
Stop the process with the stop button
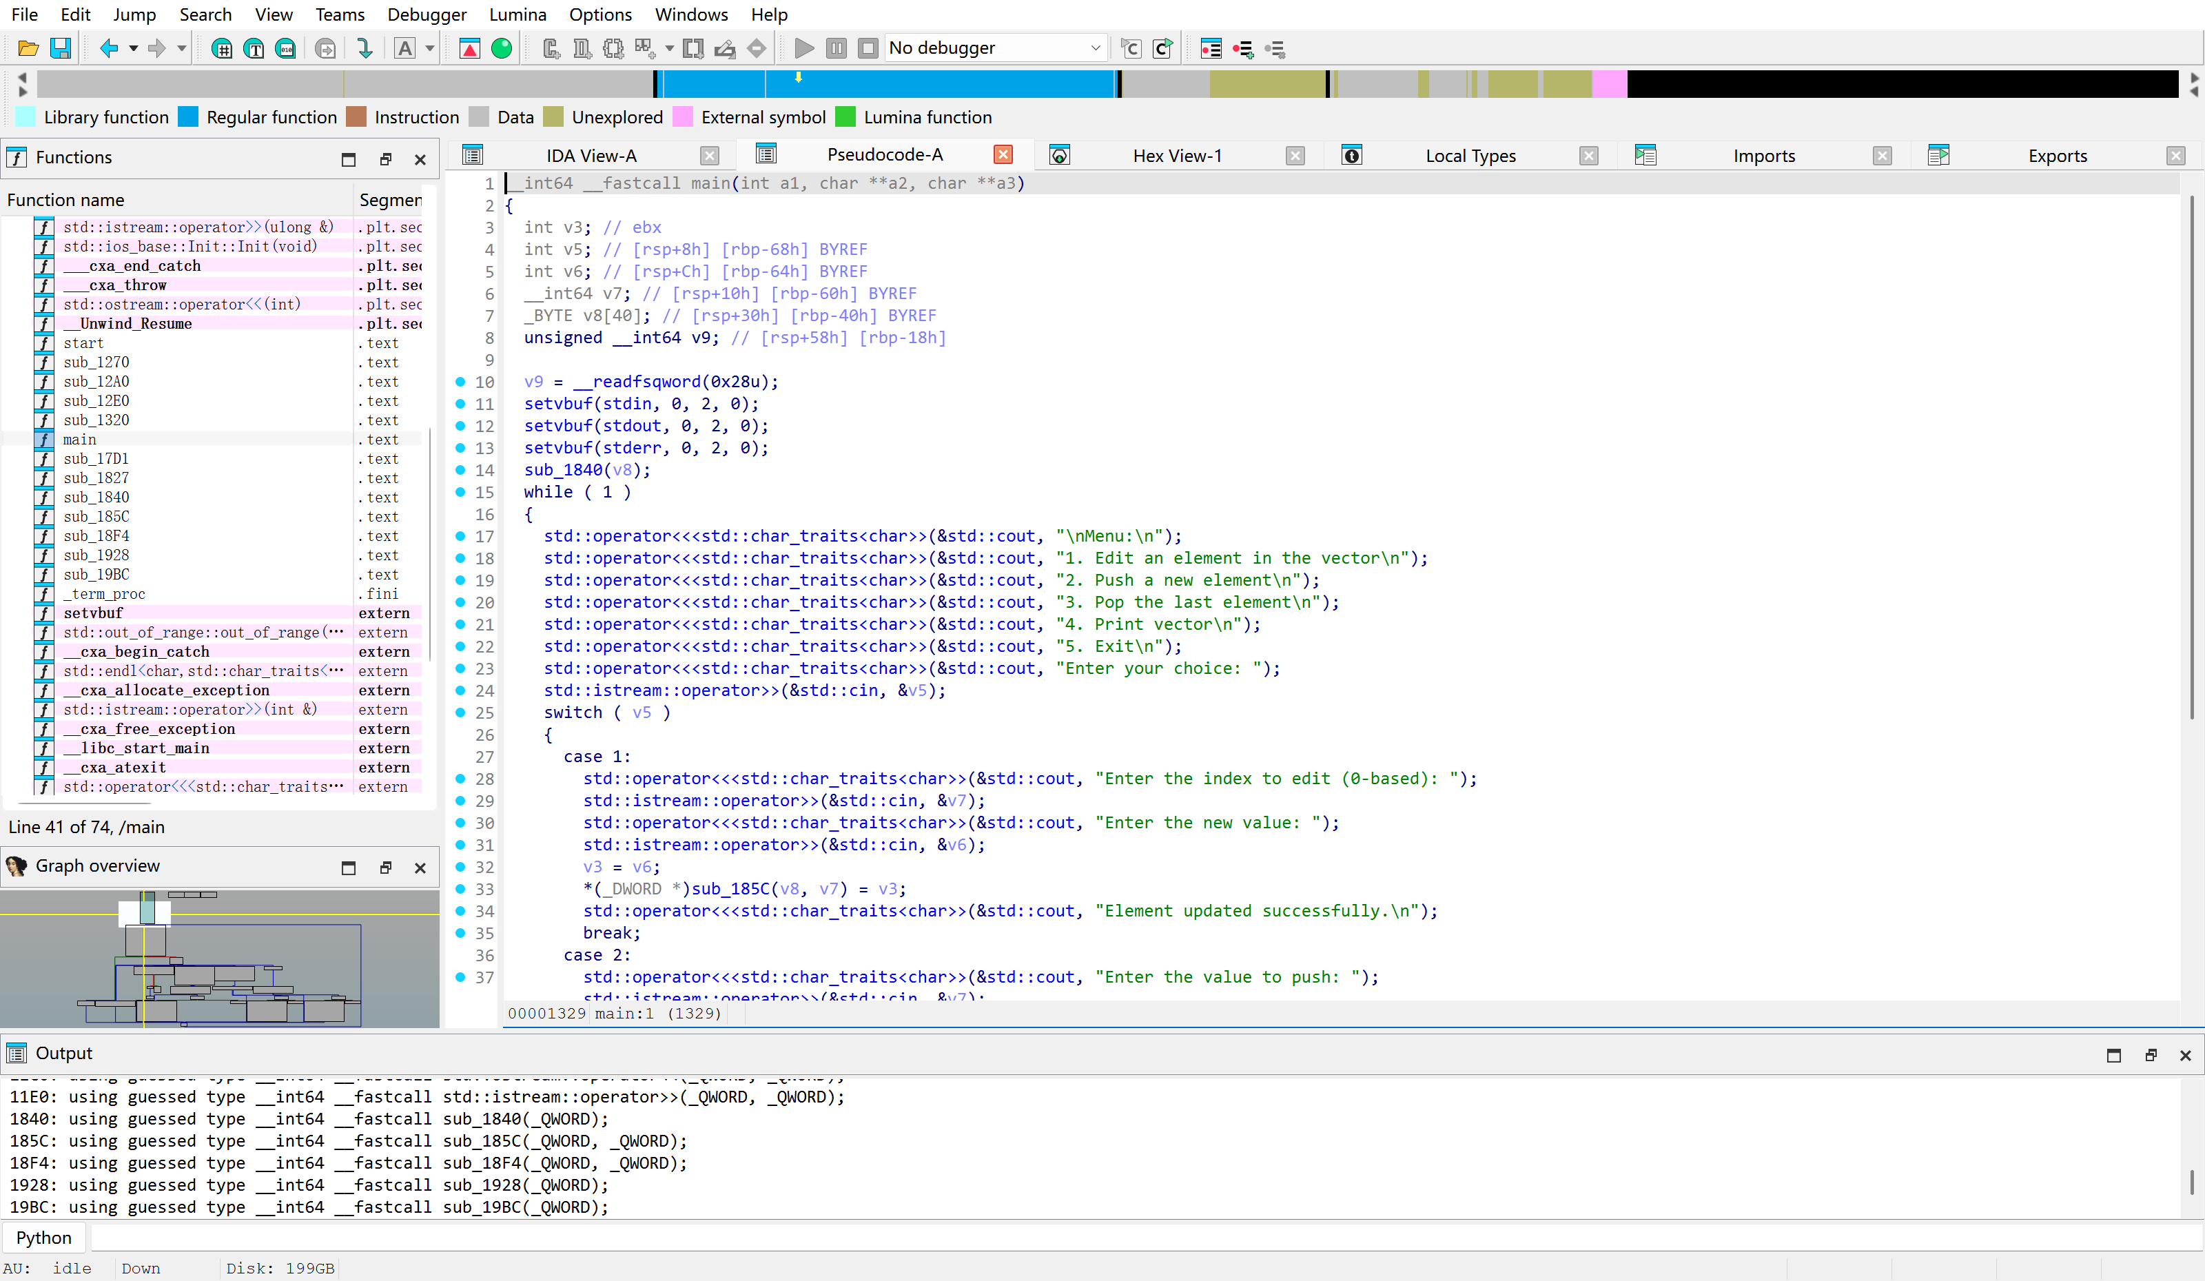tap(868, 48)
